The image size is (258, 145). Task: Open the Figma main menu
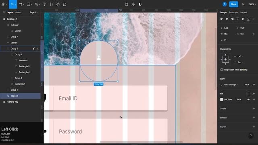[x=3, y=4]
